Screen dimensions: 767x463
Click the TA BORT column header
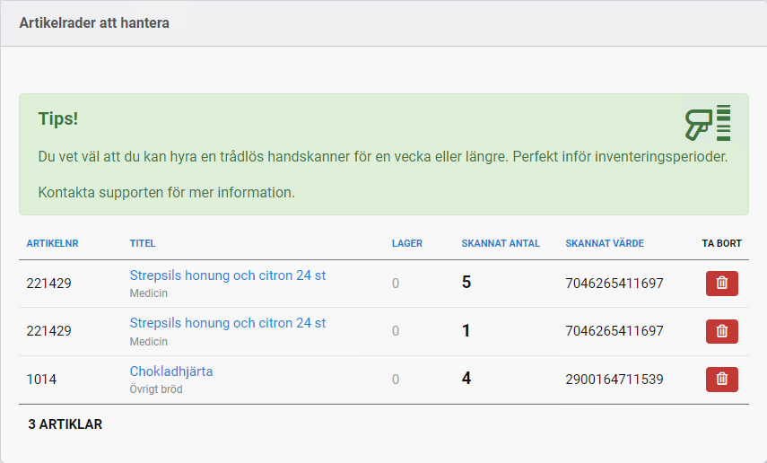coord(721,243)
